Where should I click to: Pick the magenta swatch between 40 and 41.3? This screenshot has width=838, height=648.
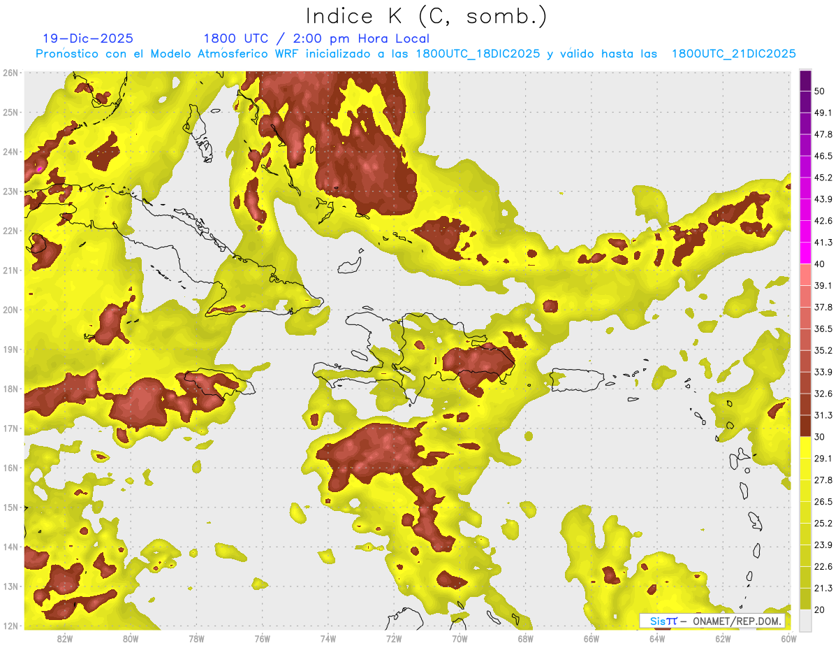point(805,254)
